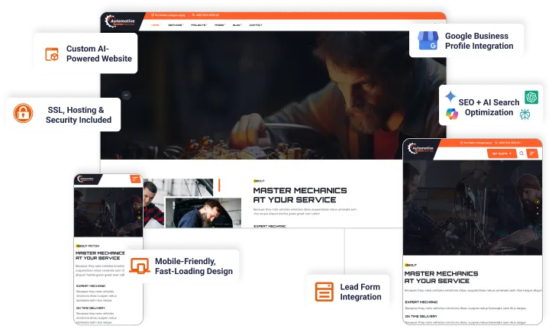Click the hero slider previous arrow
Screen dimensions: 552x329
[x=126, y=95]
